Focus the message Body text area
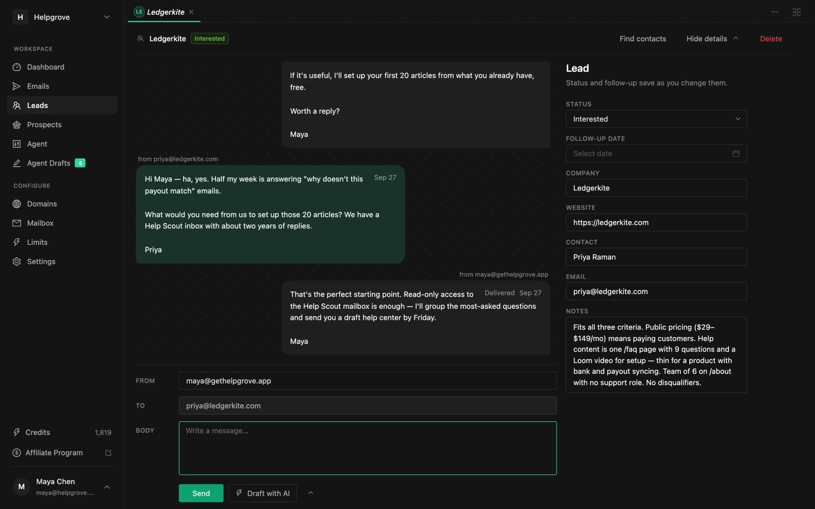The image size is (815, 509). tap(368, 448)
